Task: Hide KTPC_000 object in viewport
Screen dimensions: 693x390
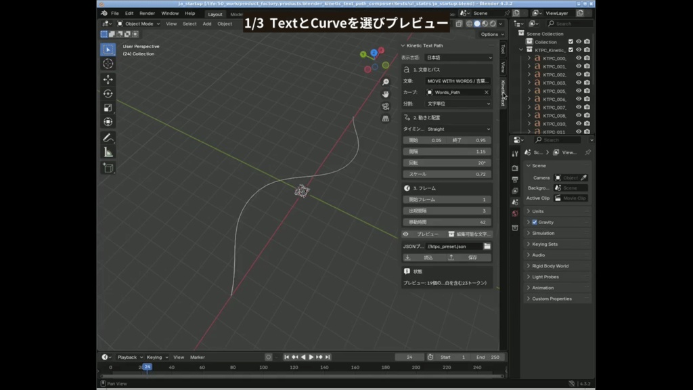Action: [x=579, y=58]
